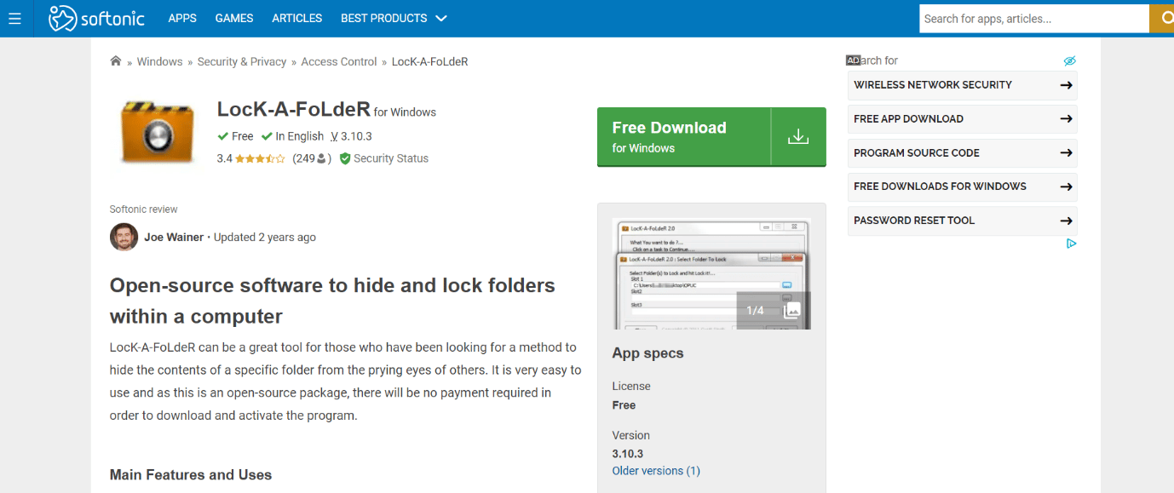Click the star rating icons
Image resolution: width=1174 pixels, height=493 pixels.
(261, 158)
